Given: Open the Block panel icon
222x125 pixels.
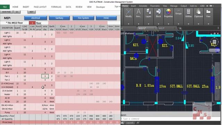Looking at the screenshot, I should point(159,11).
